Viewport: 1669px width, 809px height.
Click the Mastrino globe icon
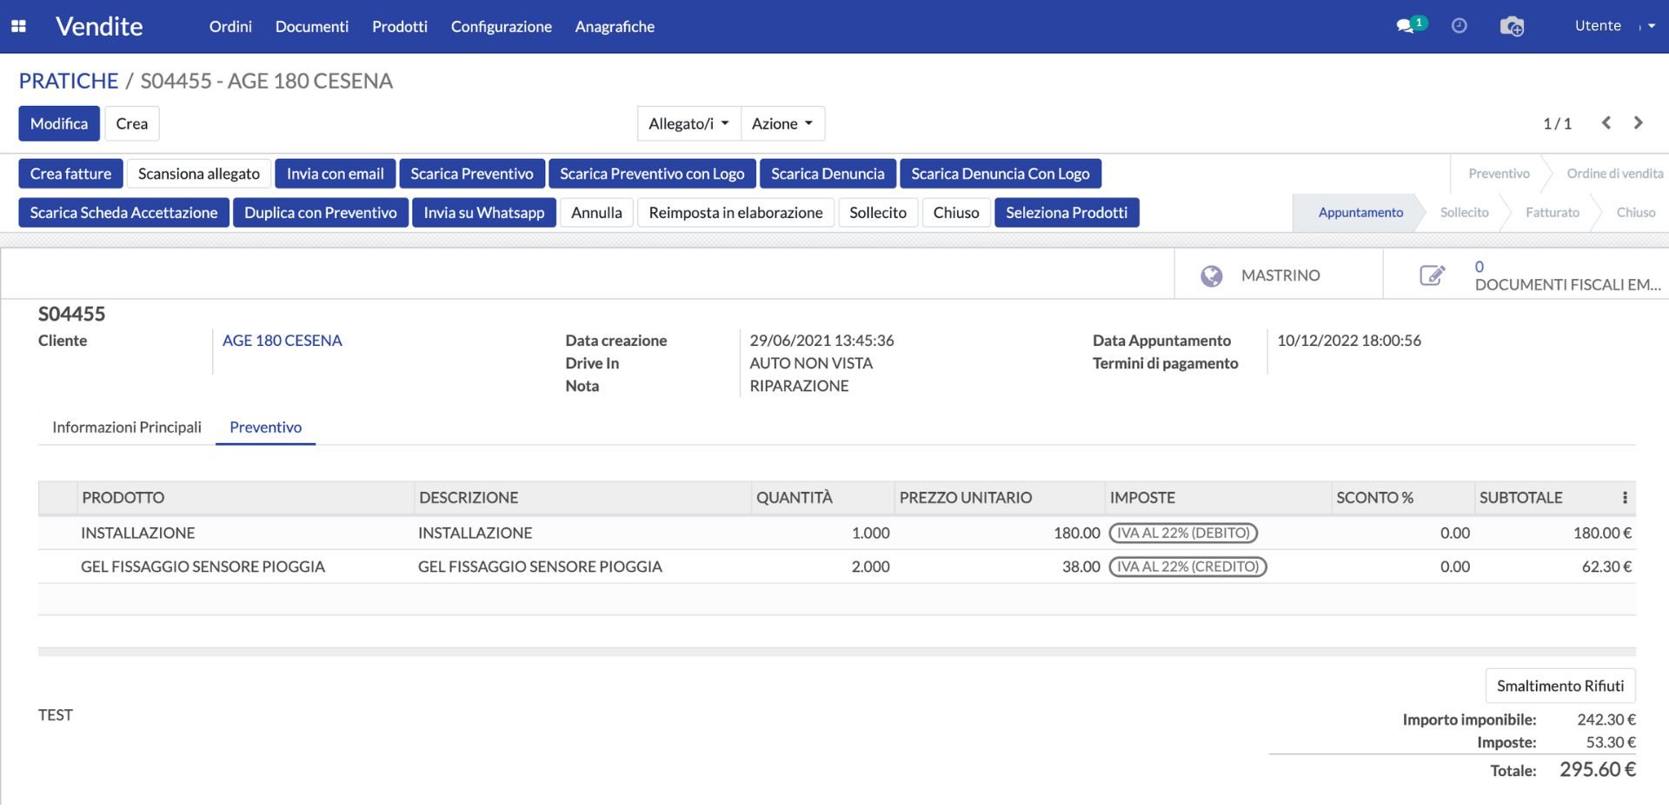point(1211,275)
